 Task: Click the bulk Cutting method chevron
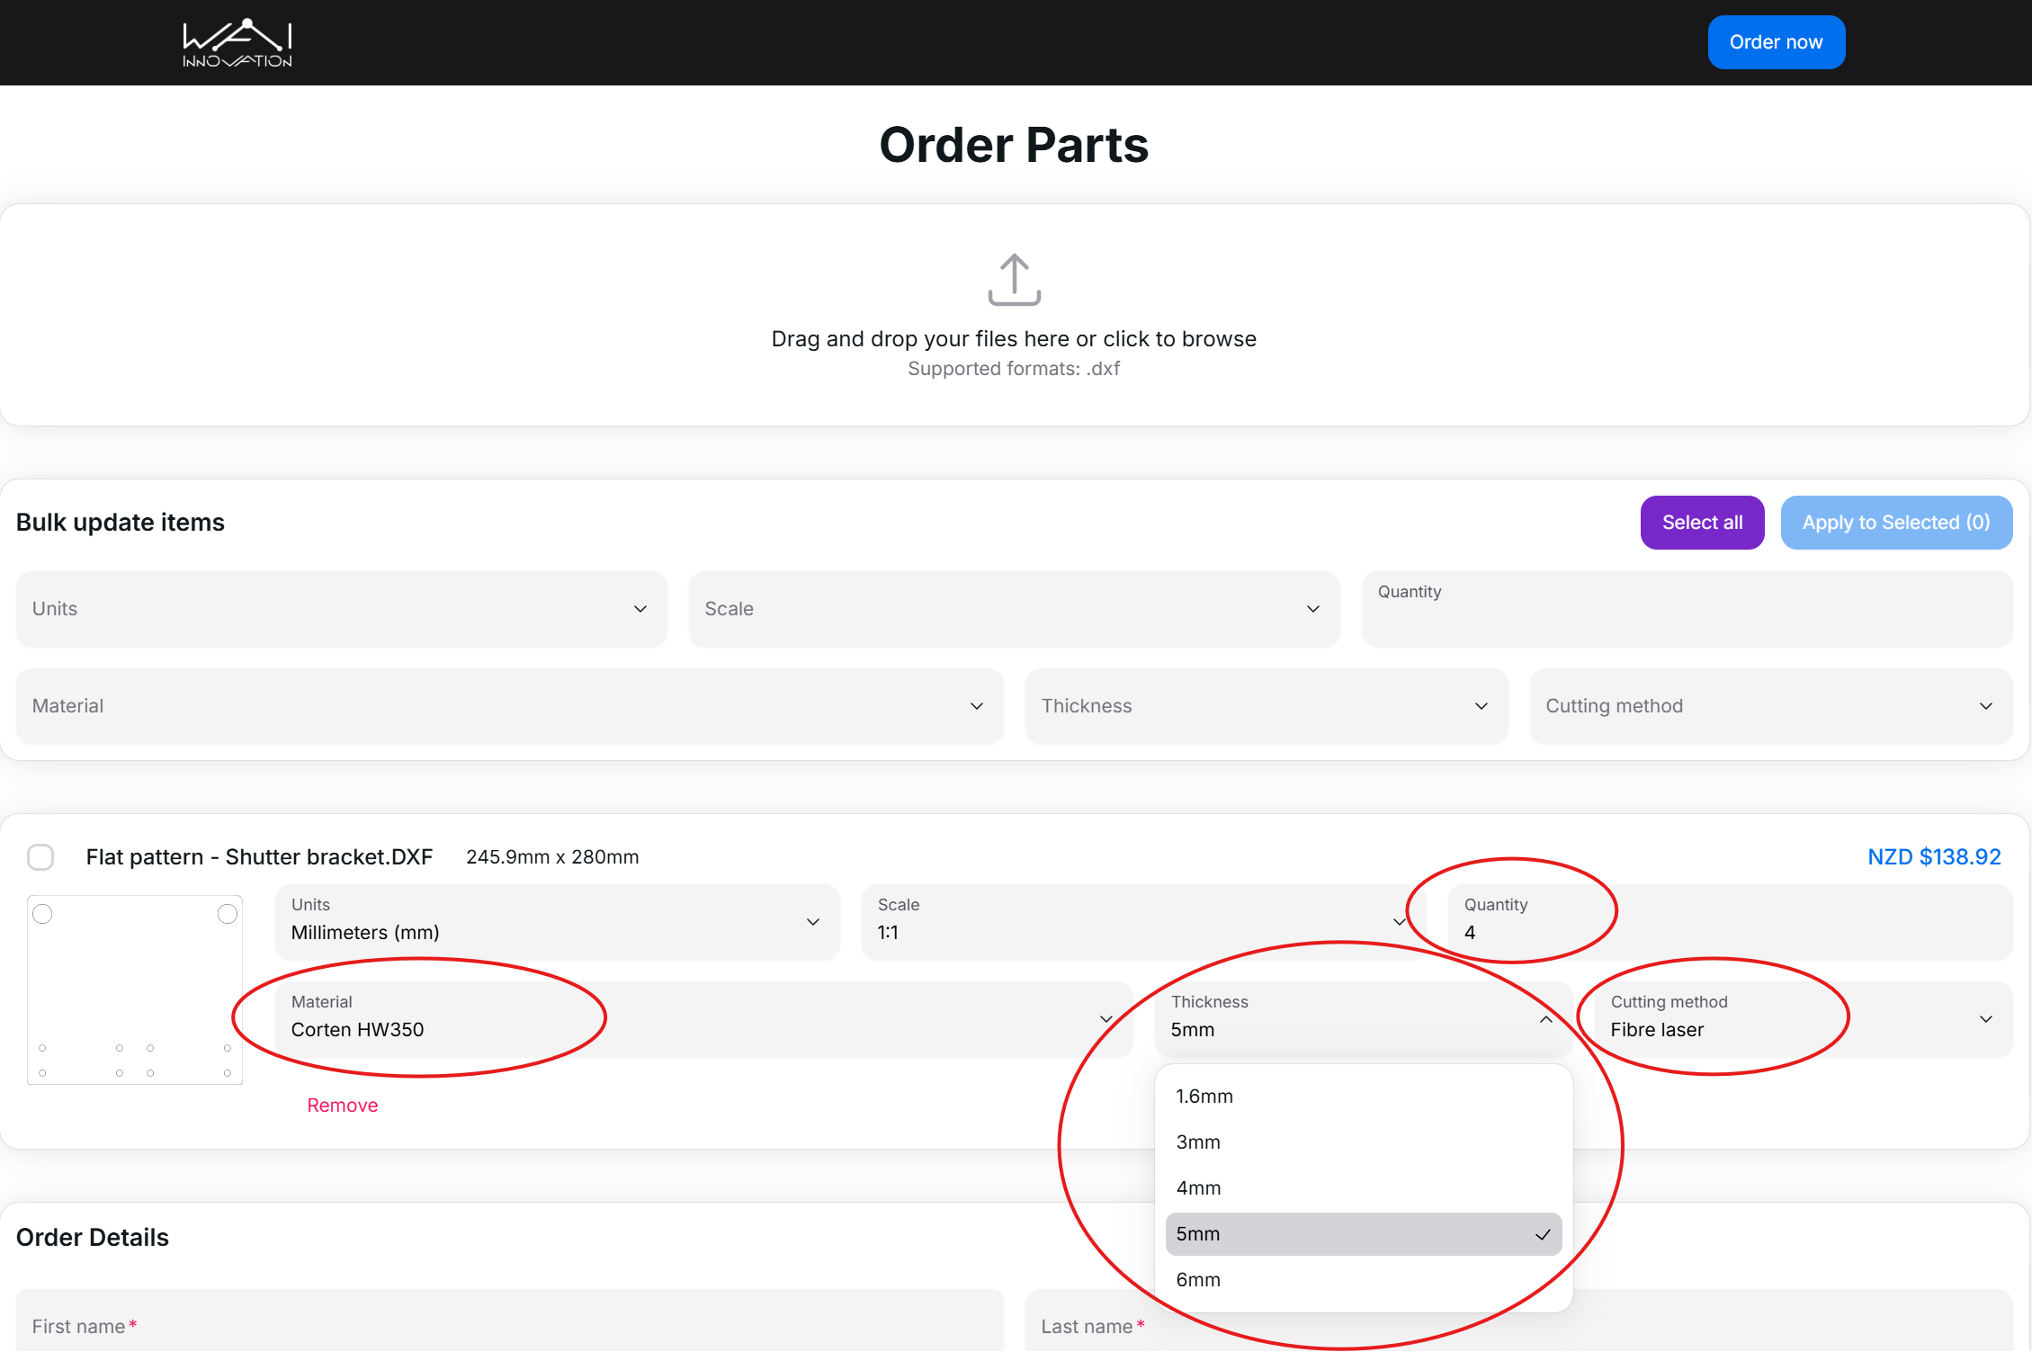click(1986, 706)
